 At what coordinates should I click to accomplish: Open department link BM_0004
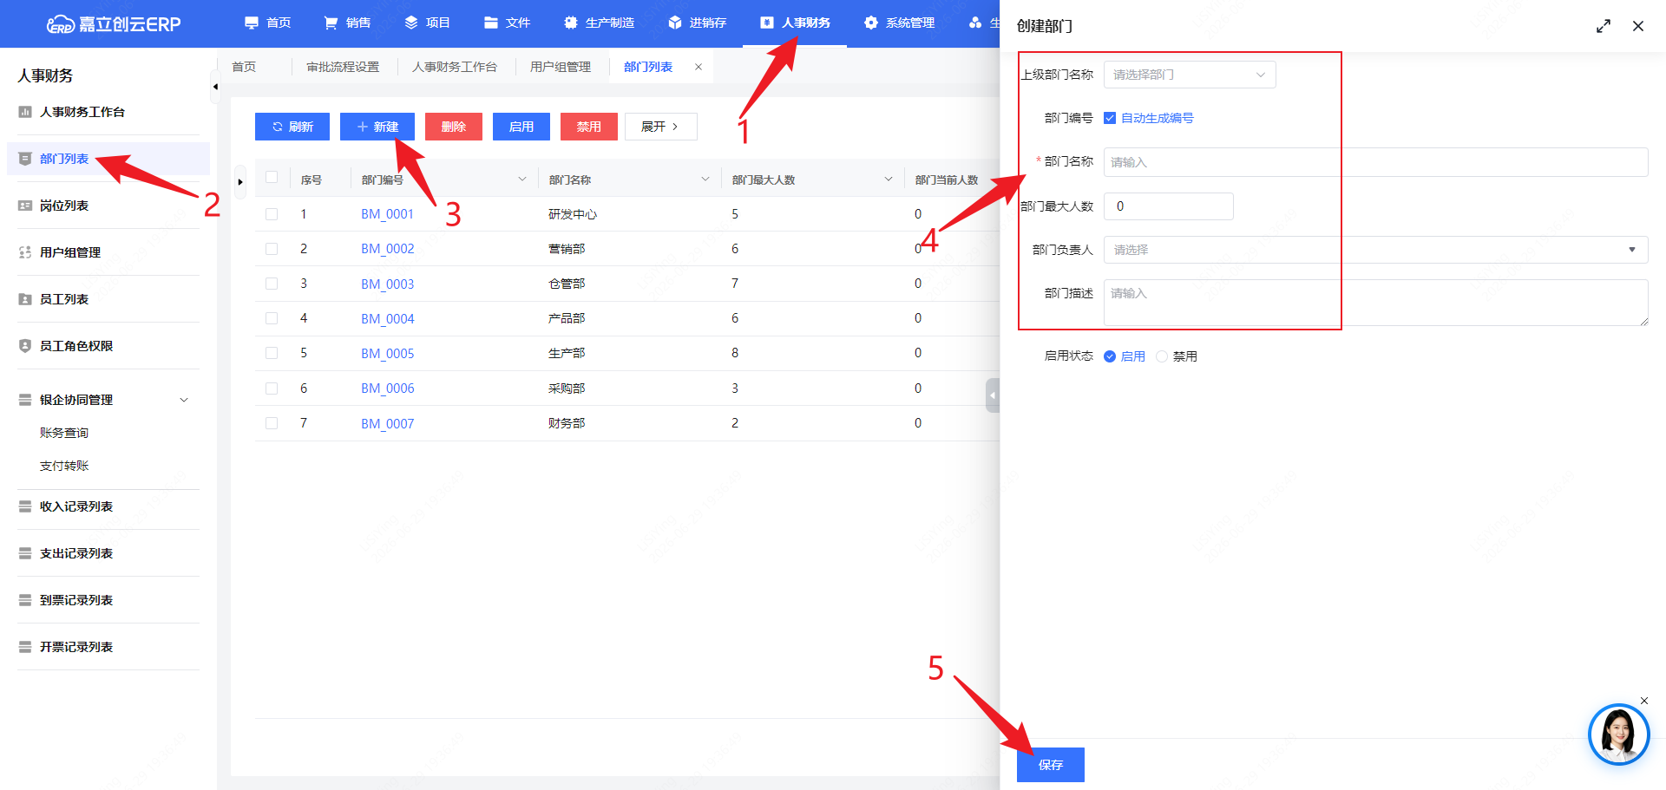(388, 318)
